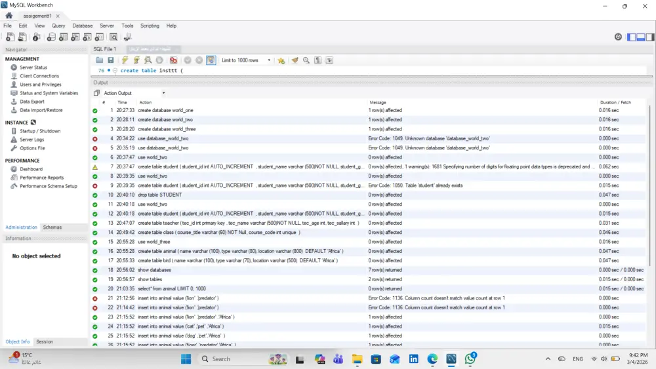Execute statement under cursor icon
Image resolution: width=656 pixels, height=369 pixels.
(136, 60)
